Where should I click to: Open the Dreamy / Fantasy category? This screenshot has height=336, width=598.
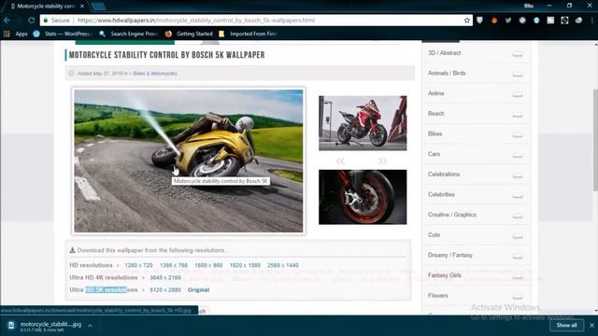coord(450,255)
